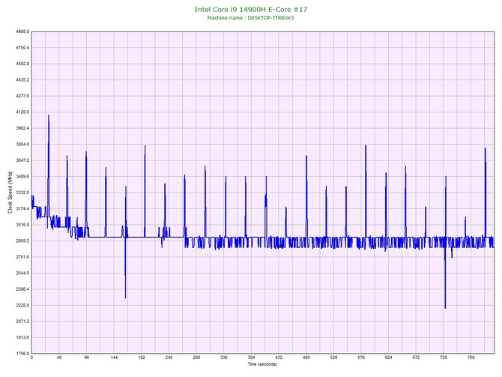
Task: Click the 3174.4 y-axis value
Action: (22, 209)
